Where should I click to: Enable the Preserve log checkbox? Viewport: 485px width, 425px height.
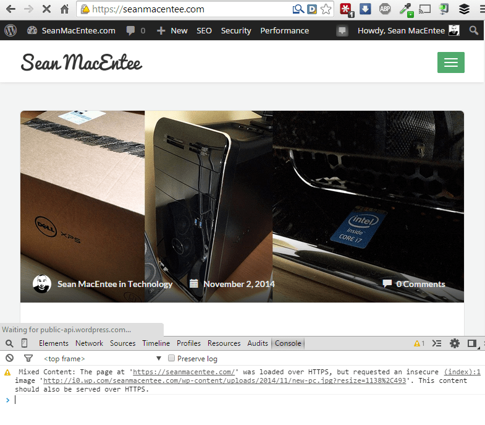[171, 358]
